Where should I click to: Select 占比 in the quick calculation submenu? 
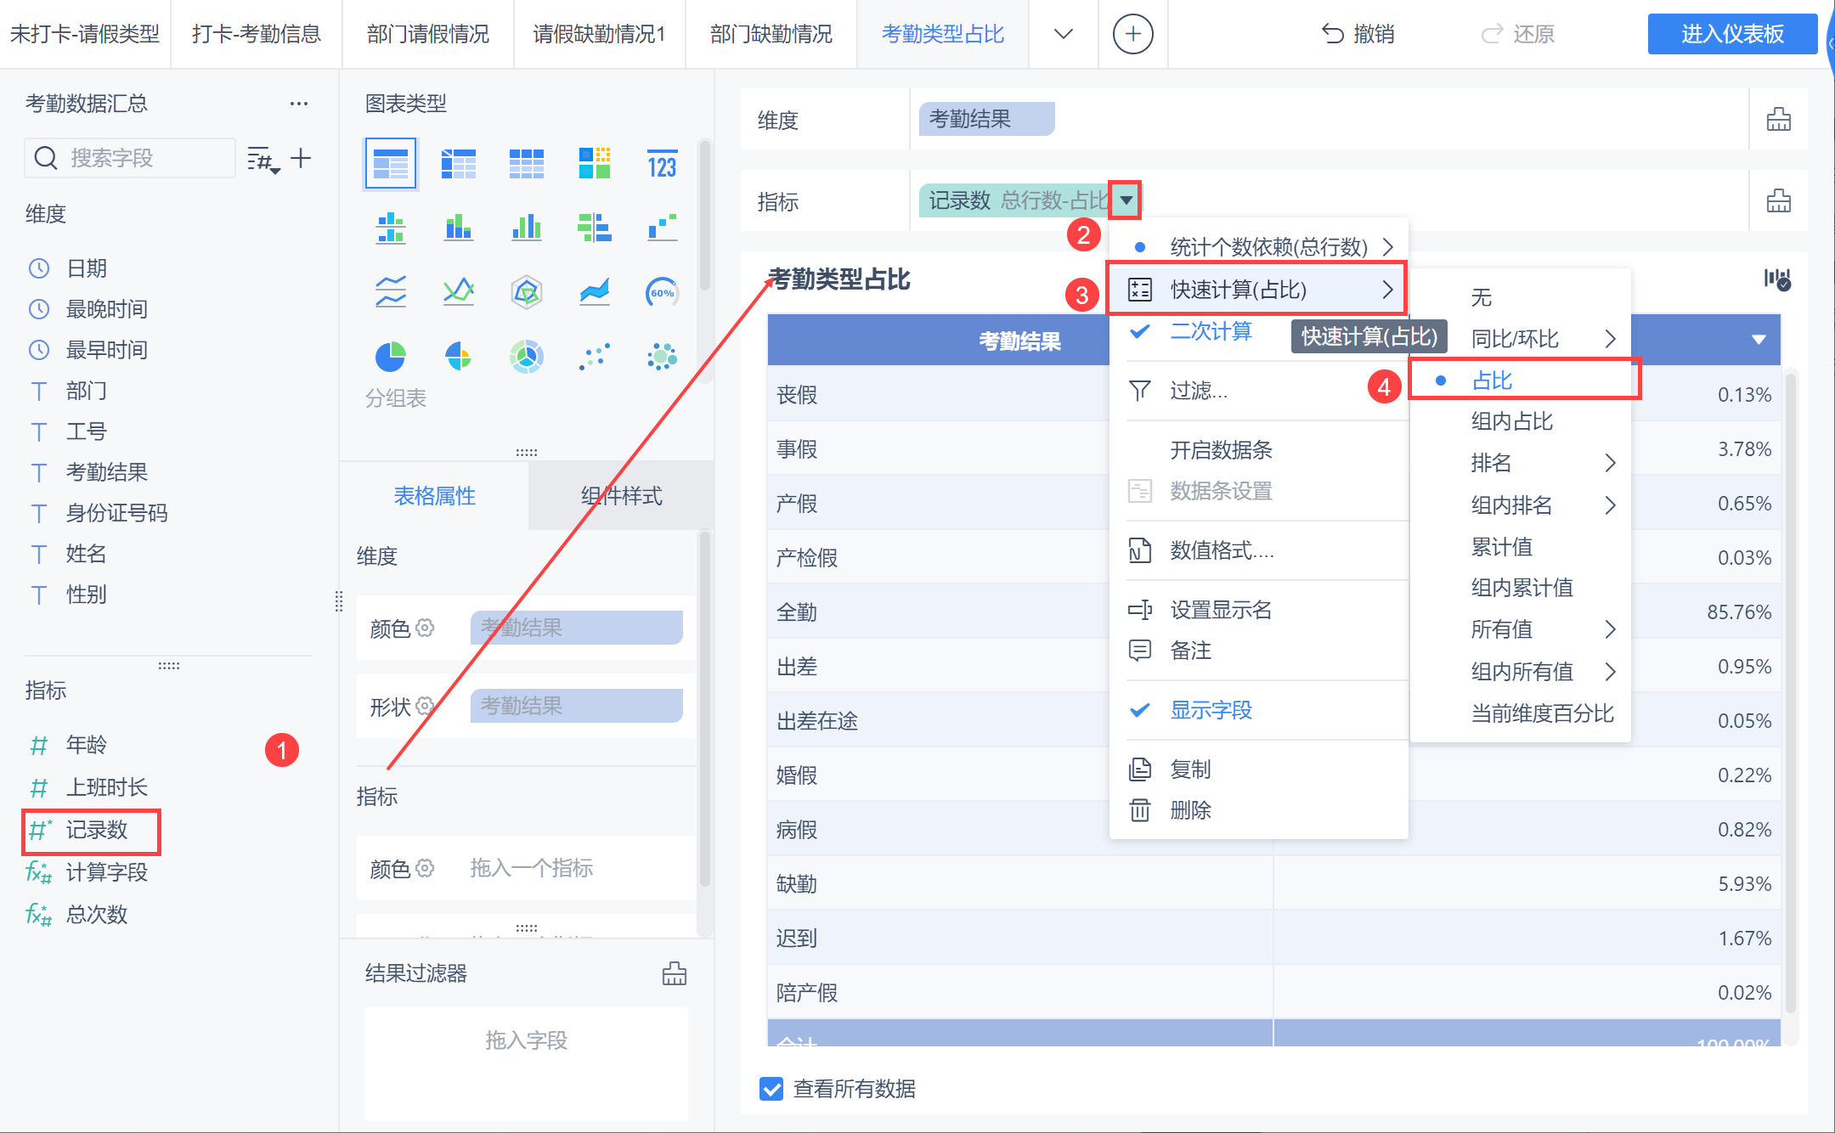[1493, 380]
